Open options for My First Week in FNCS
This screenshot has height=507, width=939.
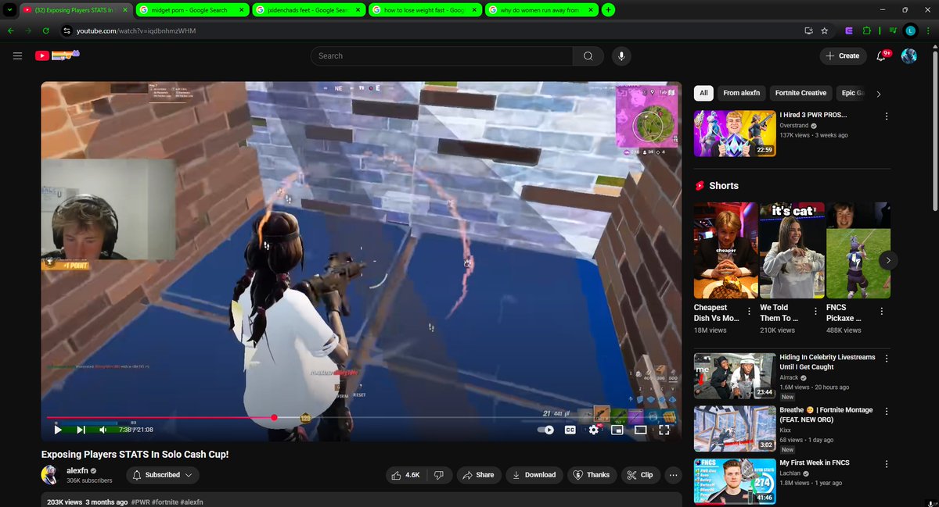(887, 463)
